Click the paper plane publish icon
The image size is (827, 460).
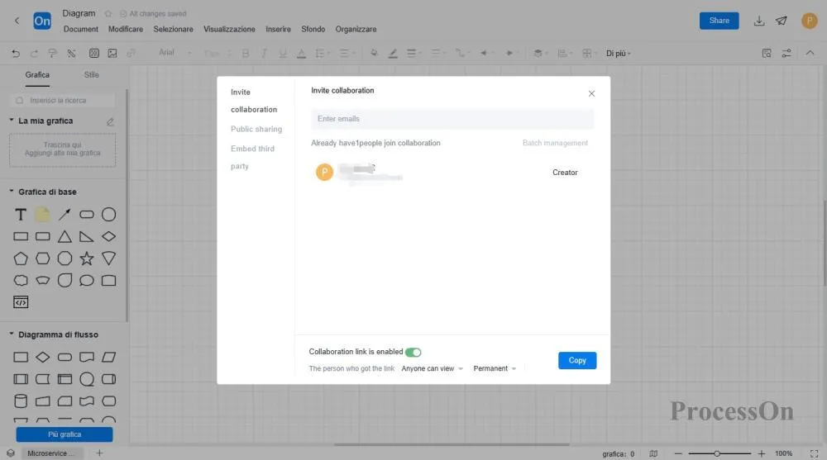782,21
